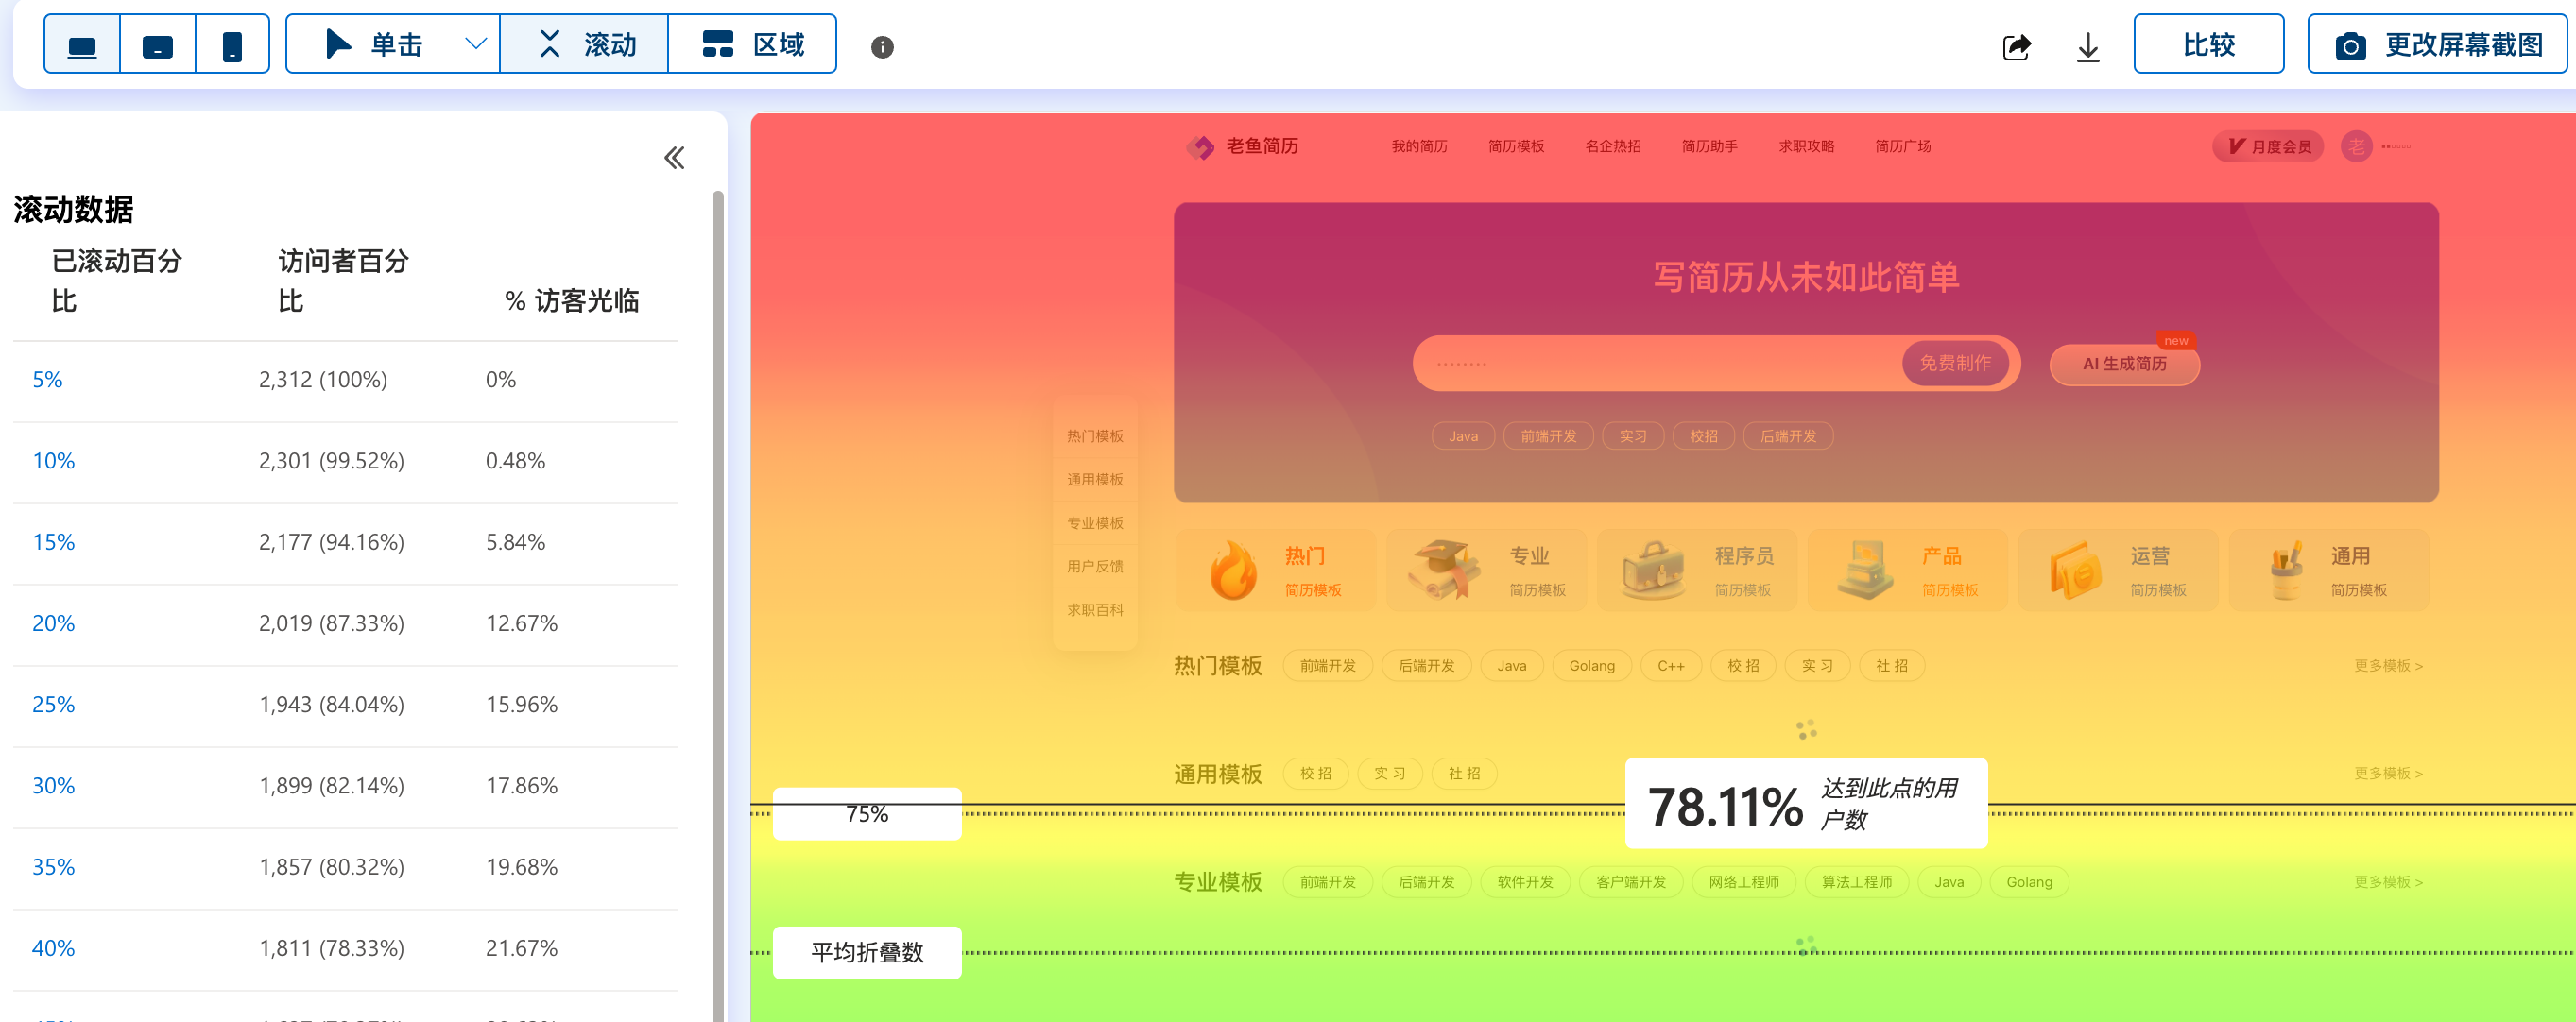Click the 75% scroll marker label

[866, 814]
